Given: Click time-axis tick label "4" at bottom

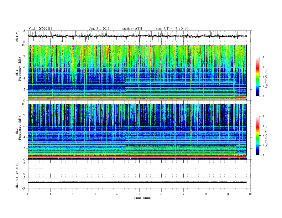Looking at the screenshot, I should click(x=117, y=194).
